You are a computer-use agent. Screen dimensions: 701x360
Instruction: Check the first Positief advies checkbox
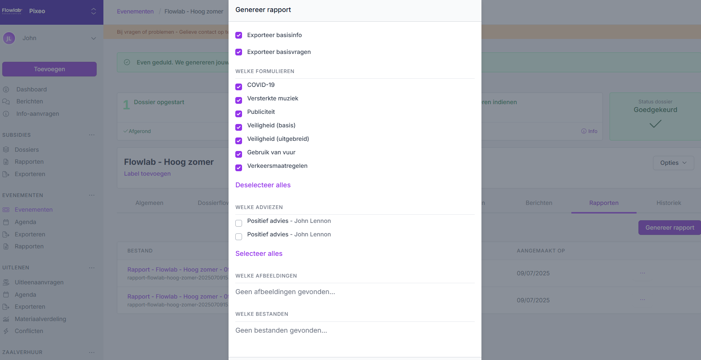[x=239, y=223]
